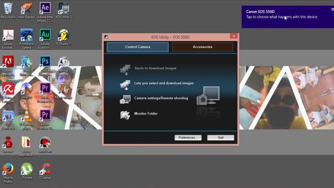Image resolution: width=334 pixels, height=188 pixels.
Task: Select the Adobe Application folder icon
Action: tap(27, 147)
